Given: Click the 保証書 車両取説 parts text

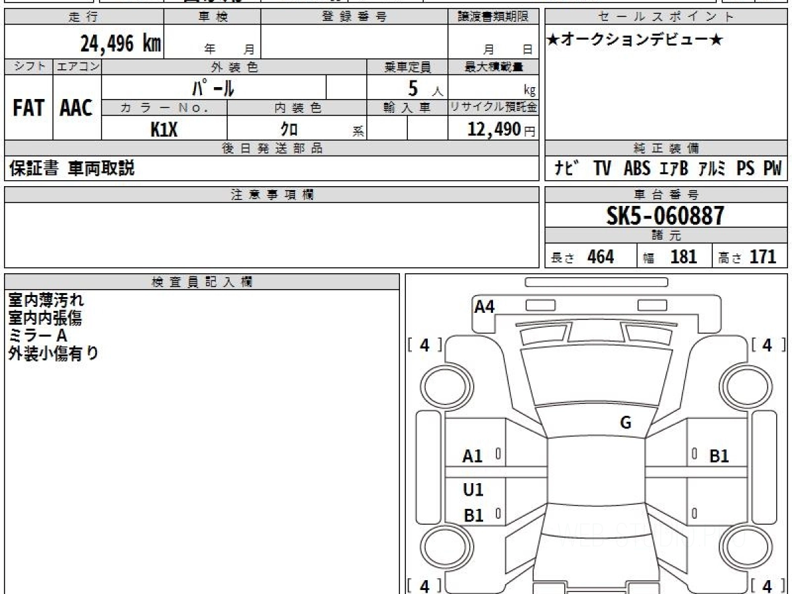Looking at the screenshot, I should (71, 168).
